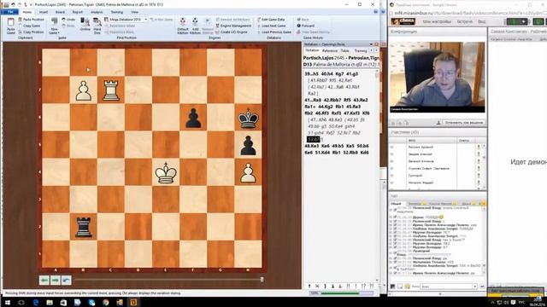Viewport: 547px width, 307px height.
Task: Toggle the status icon of first participant
Action: point(479,147)
